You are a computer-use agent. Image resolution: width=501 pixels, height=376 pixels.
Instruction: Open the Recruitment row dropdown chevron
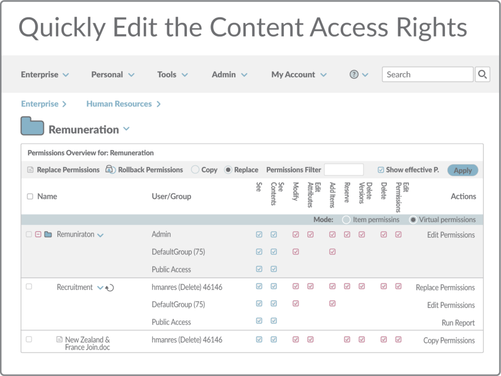coord(100,288)
